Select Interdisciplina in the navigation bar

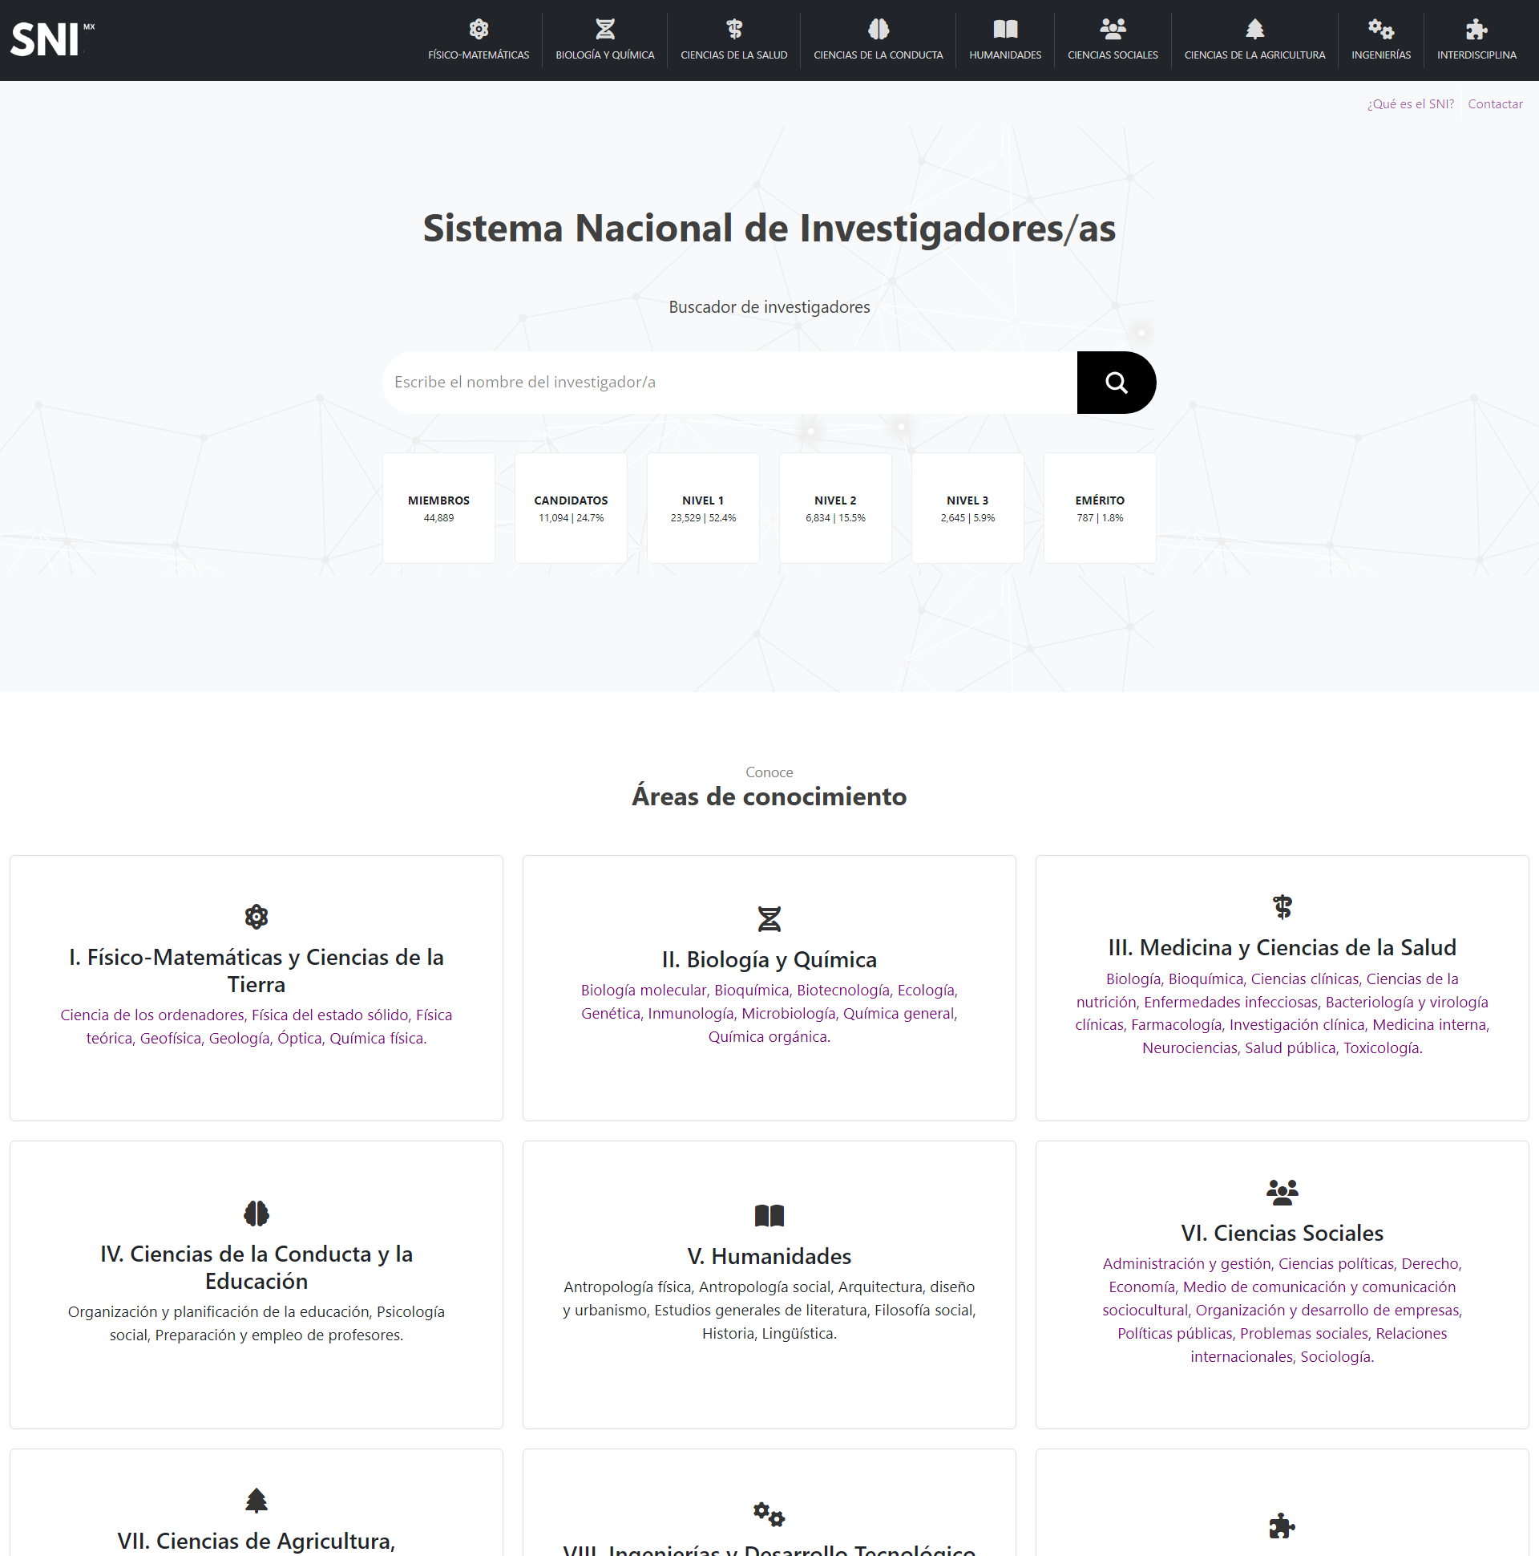1476,40
